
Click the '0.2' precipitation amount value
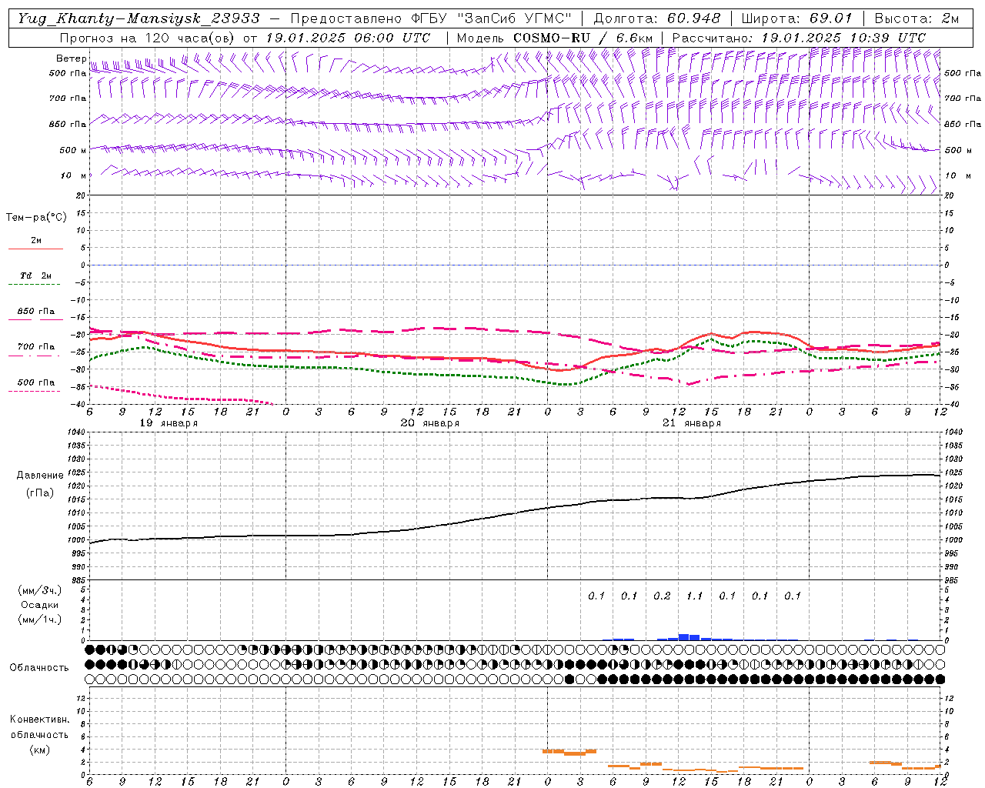tap(662, 596)
